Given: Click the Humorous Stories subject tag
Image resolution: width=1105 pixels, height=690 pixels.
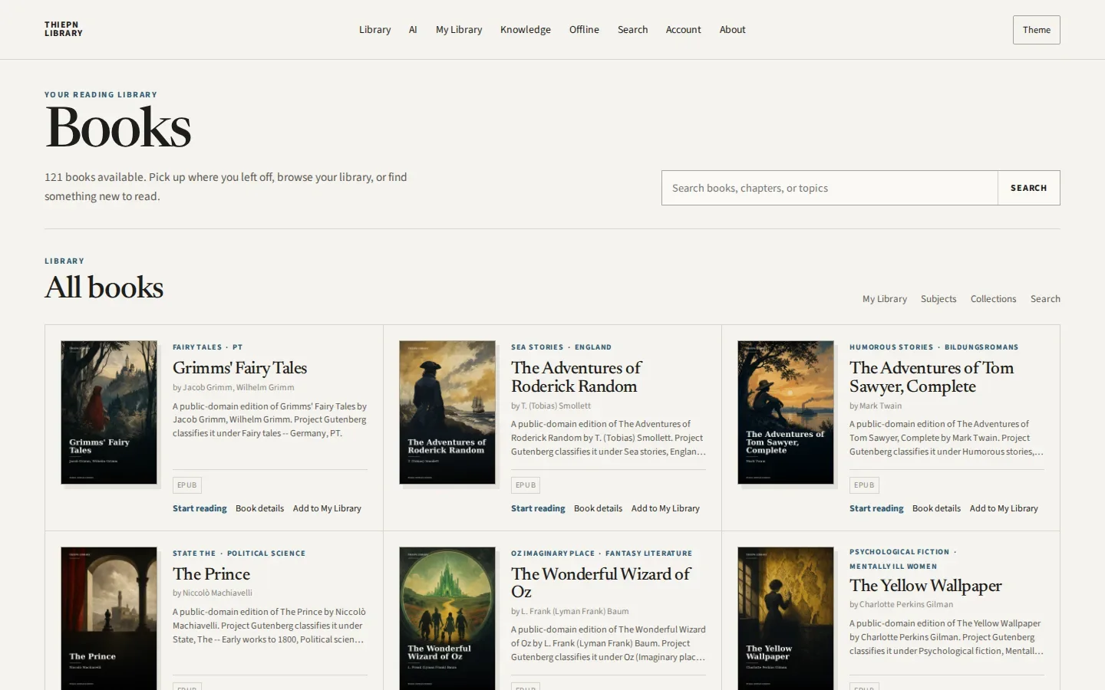Looking at the screenshot, I should pos(892,347).
